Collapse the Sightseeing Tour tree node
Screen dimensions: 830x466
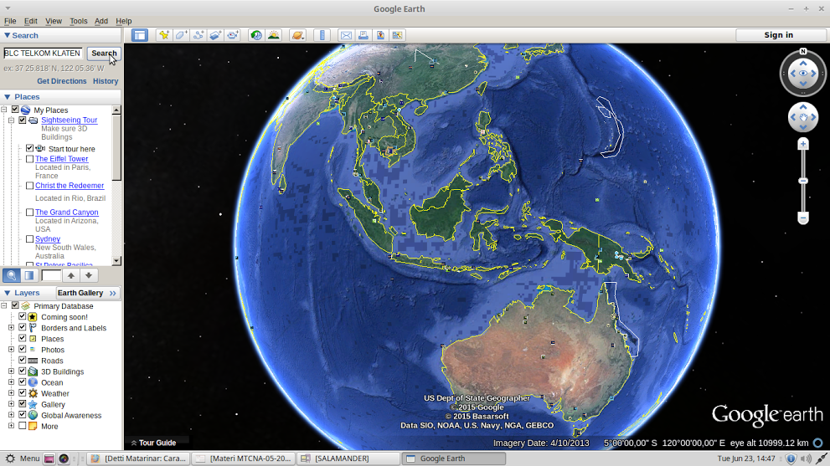[x=11, y=120]
